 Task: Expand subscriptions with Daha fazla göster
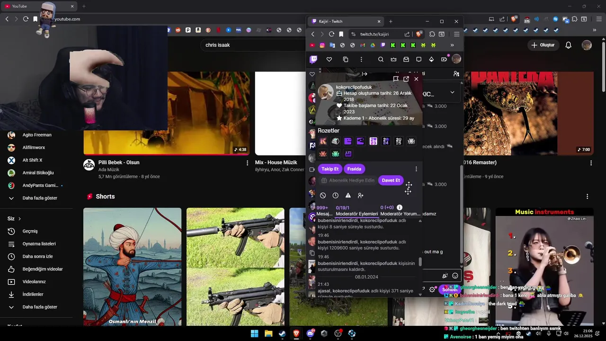coord(40,198)
